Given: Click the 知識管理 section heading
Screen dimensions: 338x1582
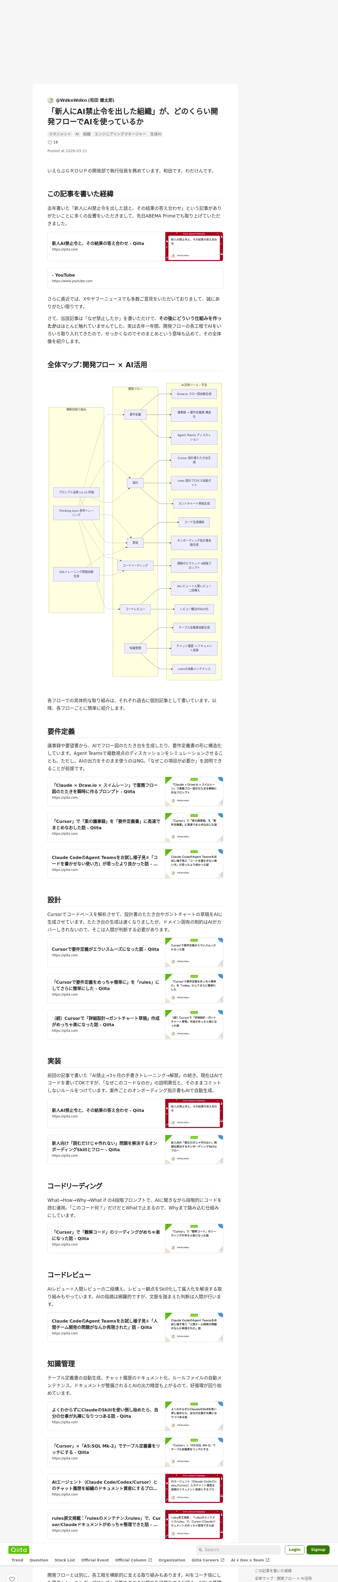Looking at the screenshot, I should 61,1363.
